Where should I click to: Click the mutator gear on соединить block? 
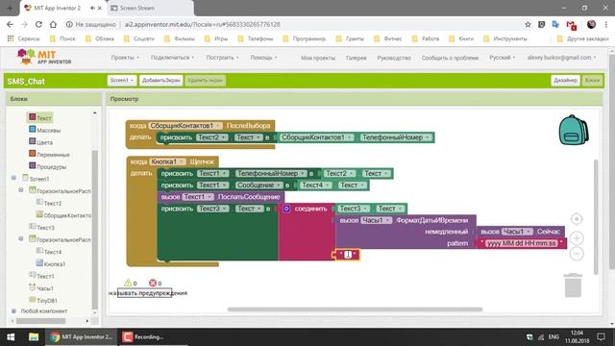pos(286,209)
